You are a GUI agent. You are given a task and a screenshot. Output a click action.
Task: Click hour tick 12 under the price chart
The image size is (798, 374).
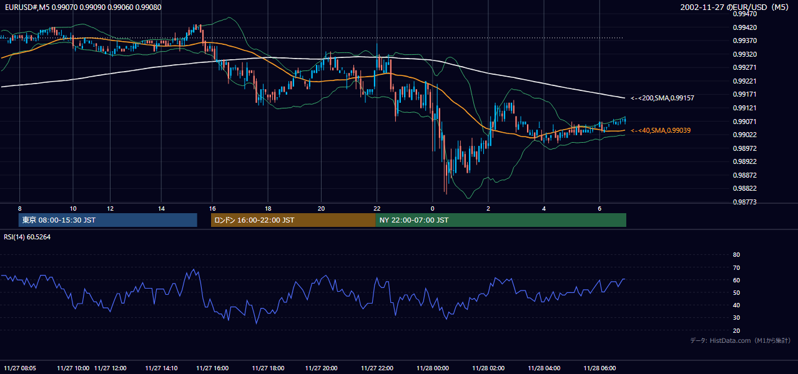[110, 208]
